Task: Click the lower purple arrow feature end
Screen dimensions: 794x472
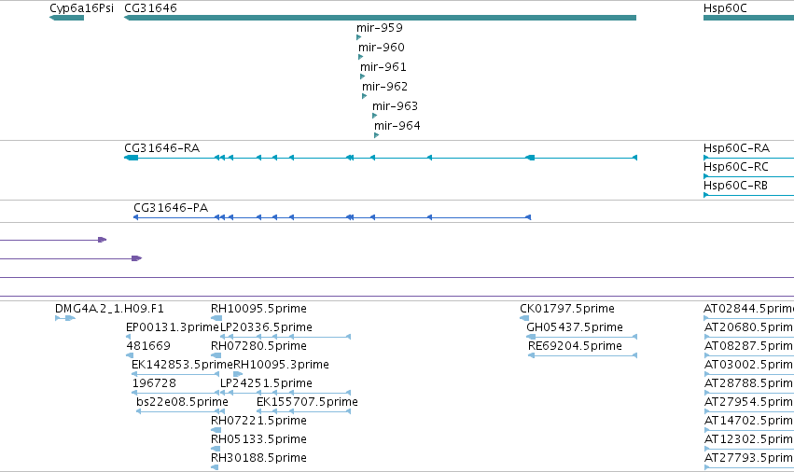Action: click(x=137, y=258)
